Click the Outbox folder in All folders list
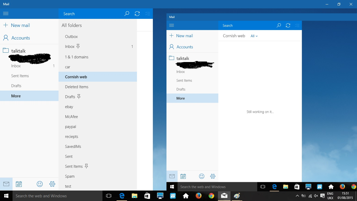357x201 pixels. pos(71,37)
